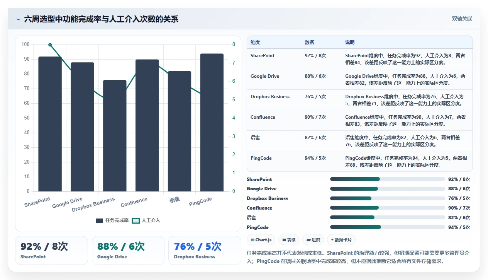Image resolution: width=488 pixels, height=280 pixels.
Task: Click the 92% / 8次 table cell
Action: (x=315, y=56)
